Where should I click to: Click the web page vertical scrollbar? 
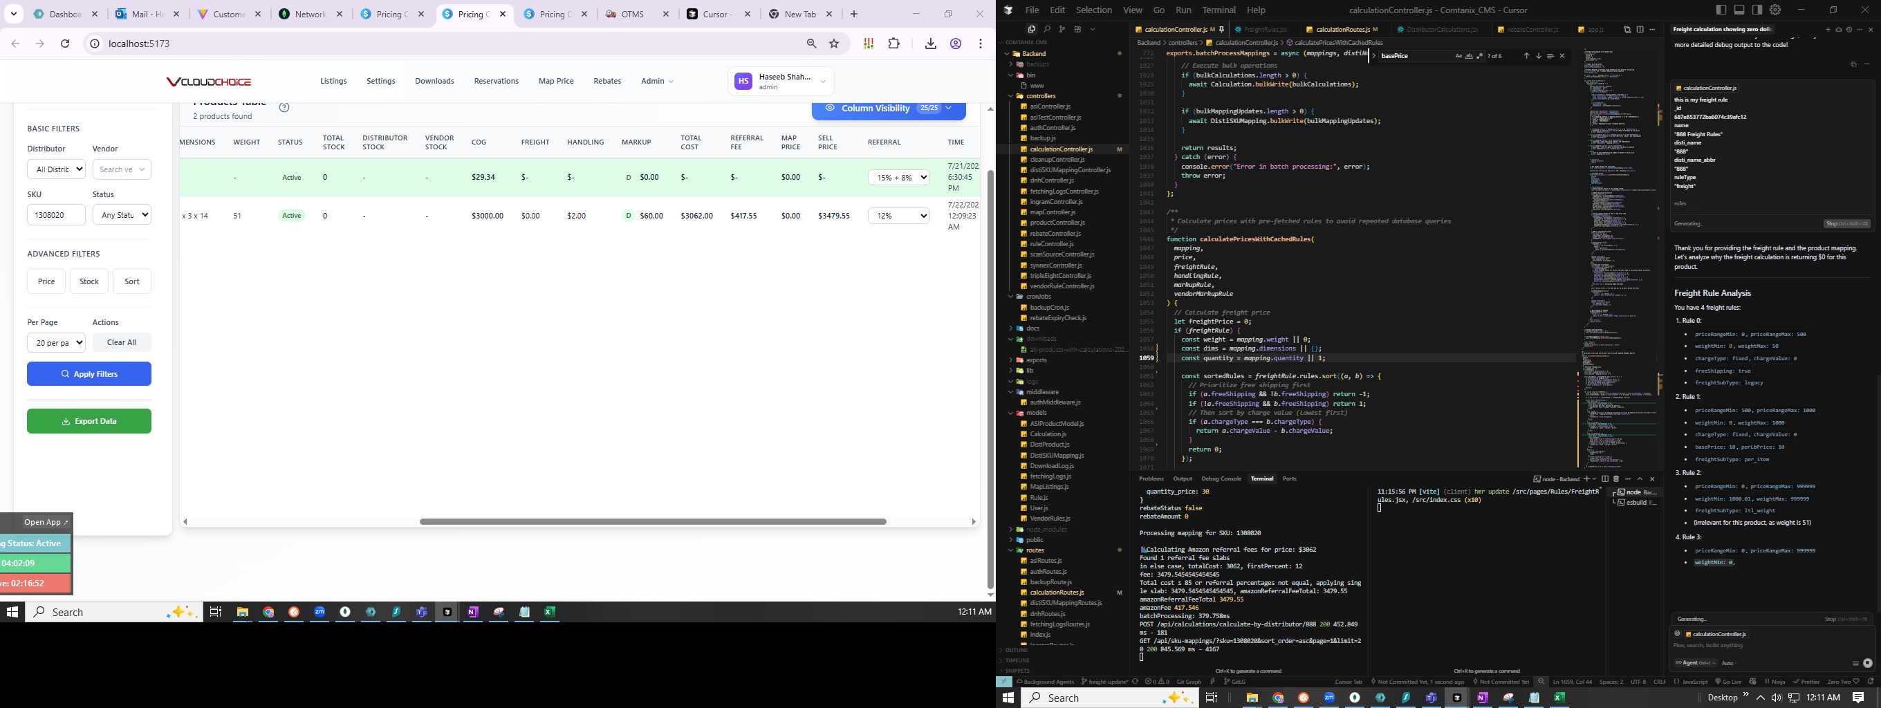point(990,379)
